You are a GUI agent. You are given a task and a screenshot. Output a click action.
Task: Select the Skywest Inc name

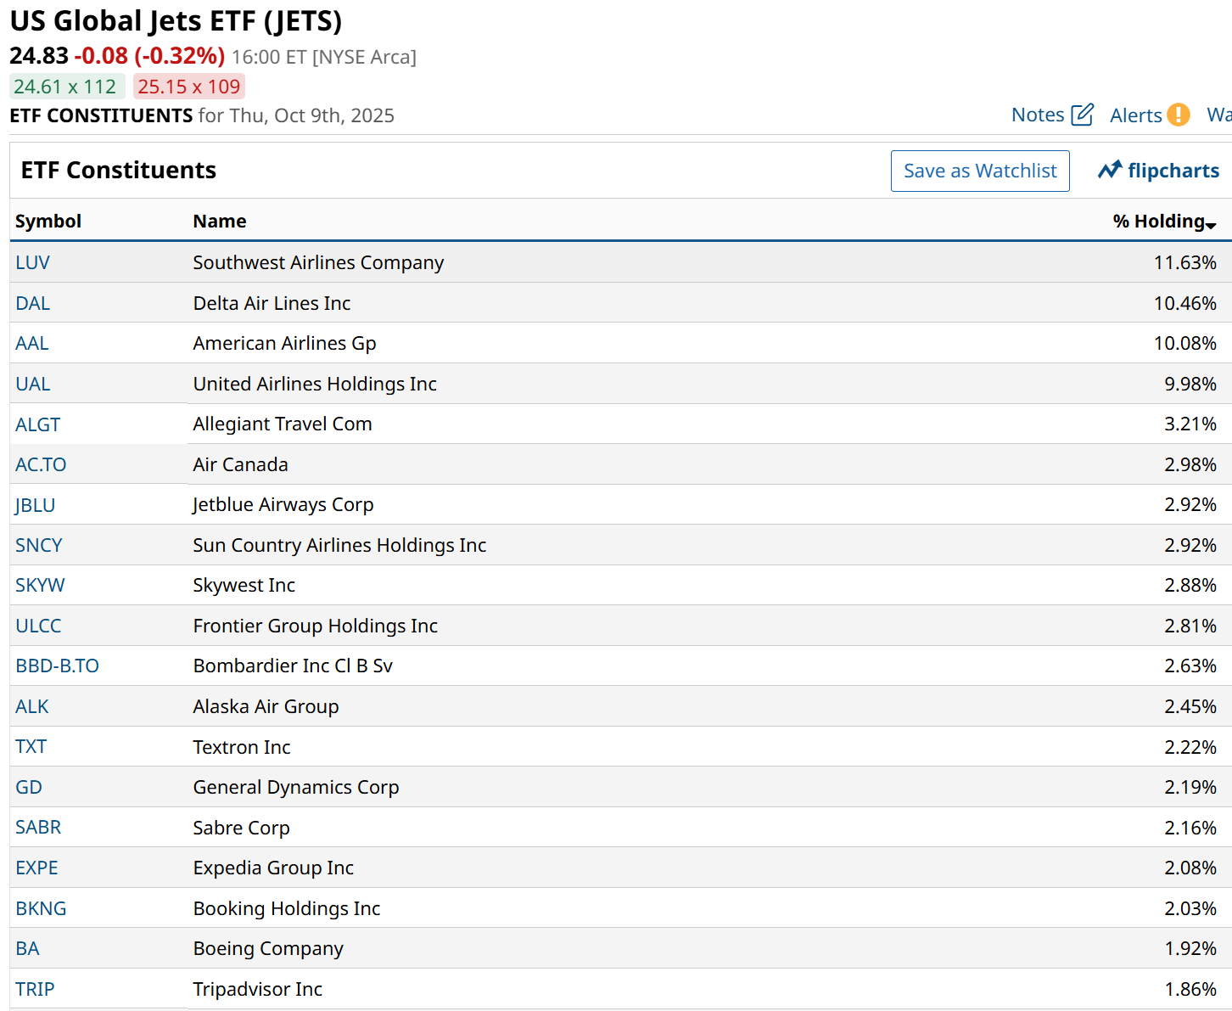[x=244, y=586]
